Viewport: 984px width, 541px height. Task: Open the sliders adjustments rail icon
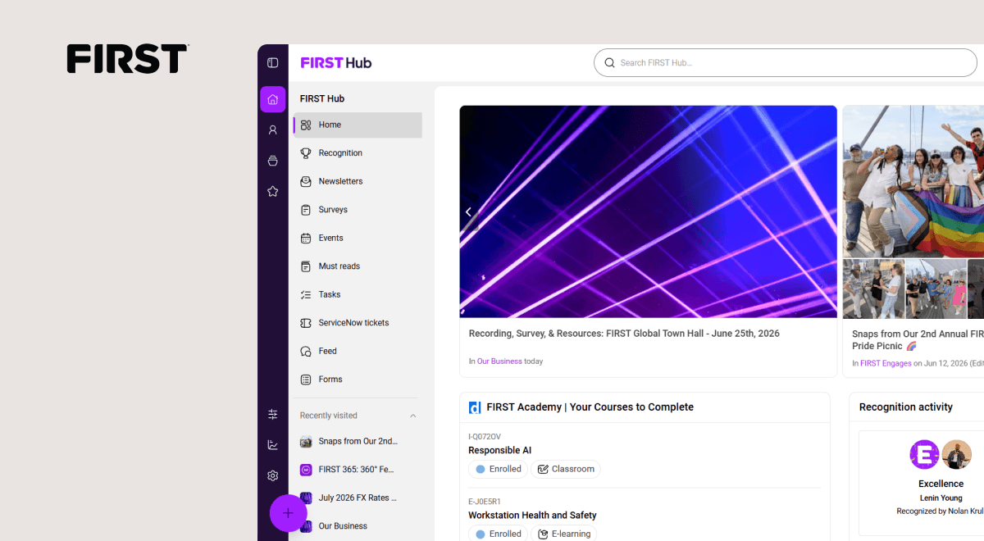[273, 415]
